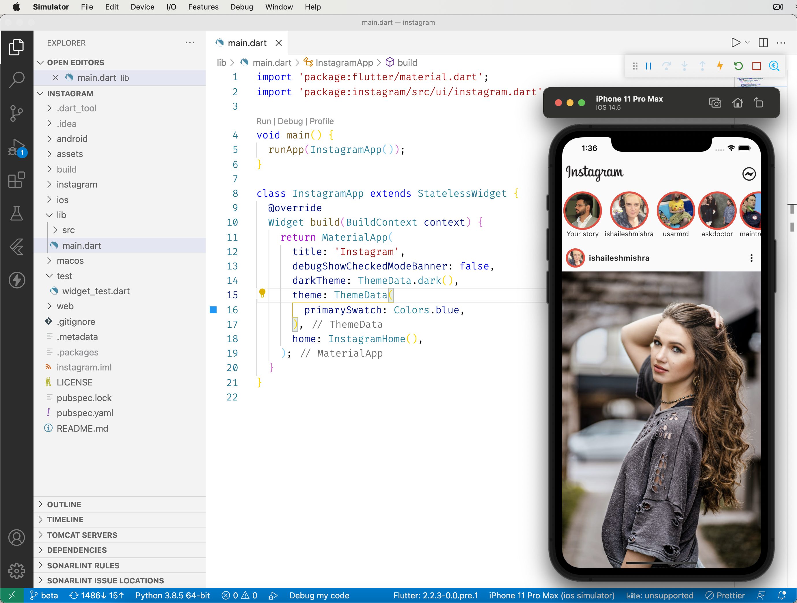The height and width of the screenshot is (603, 797).
Task: Click the lightbulb code action on line 15
Action: coord(262,293)
